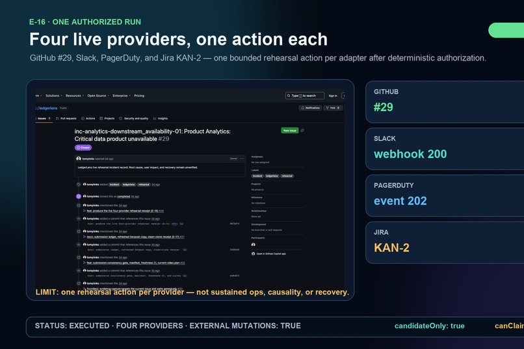Open the comment options ellipsis next to Owner
The height and width of the screenshot is (349, 524).
click(242, 159)
